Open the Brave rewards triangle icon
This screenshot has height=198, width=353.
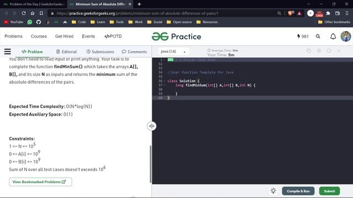[x=299, y=13]
